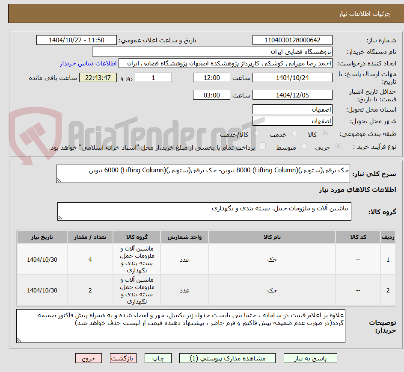
Task: Choose جزيي as purchase process type
Action: coord(338,146)
